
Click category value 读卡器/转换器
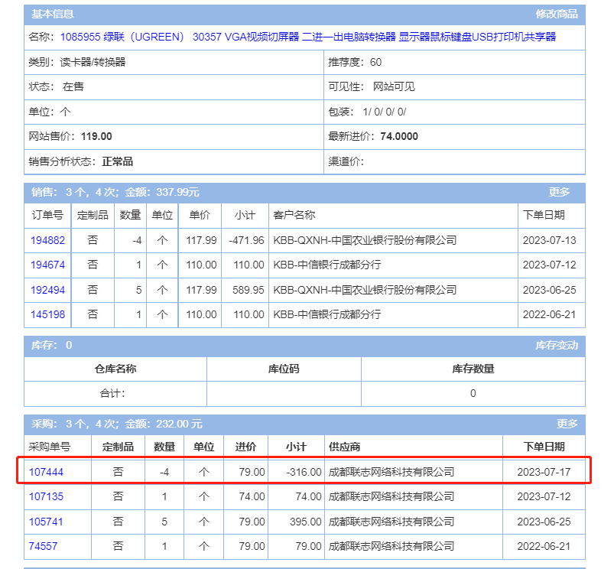point(93,62)
